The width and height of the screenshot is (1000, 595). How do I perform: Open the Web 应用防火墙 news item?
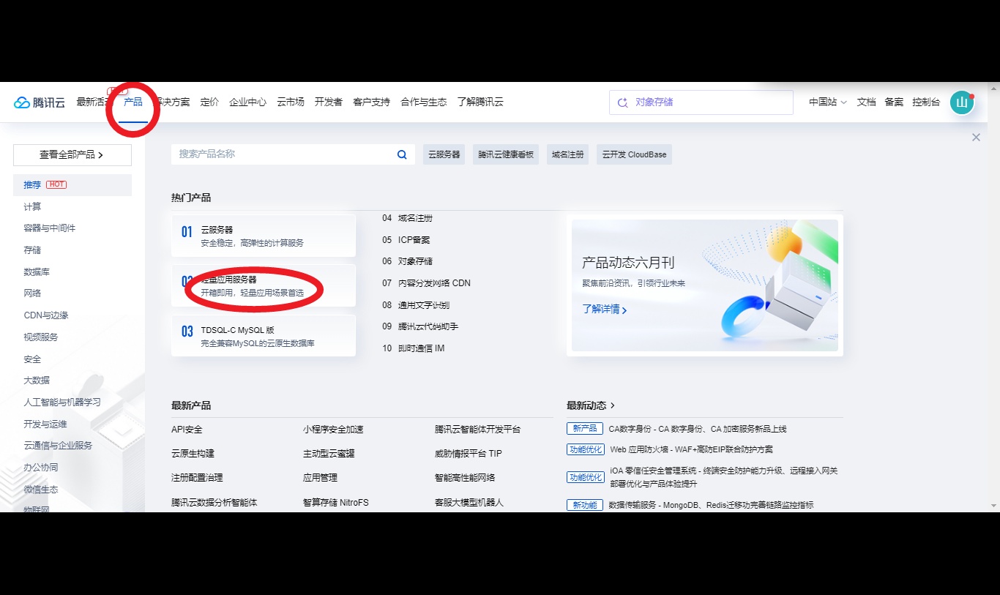click(691, 449)
